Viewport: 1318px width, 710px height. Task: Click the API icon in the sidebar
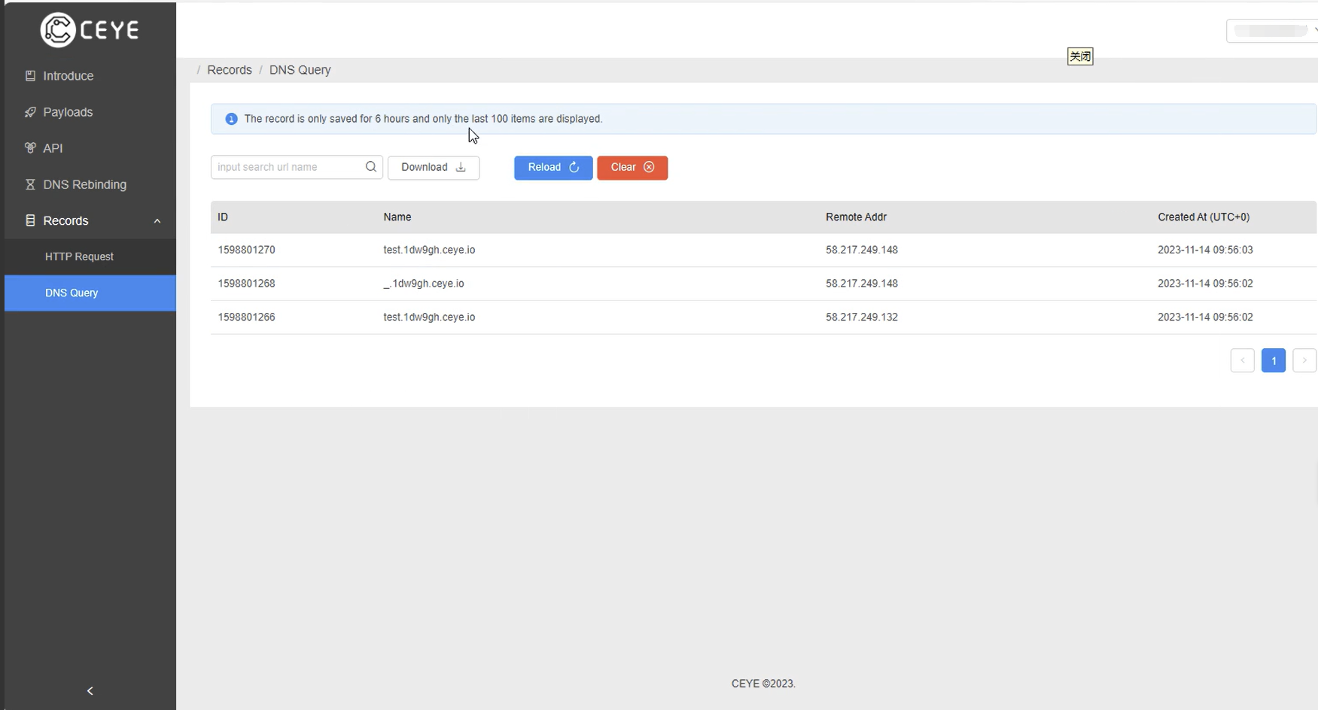click(x=30, y=148)
